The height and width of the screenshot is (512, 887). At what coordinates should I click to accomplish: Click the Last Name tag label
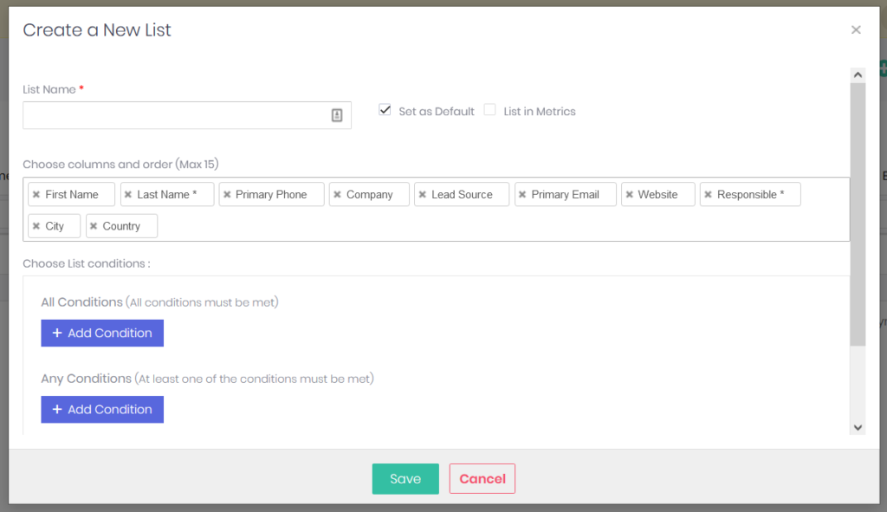[167, 195]
